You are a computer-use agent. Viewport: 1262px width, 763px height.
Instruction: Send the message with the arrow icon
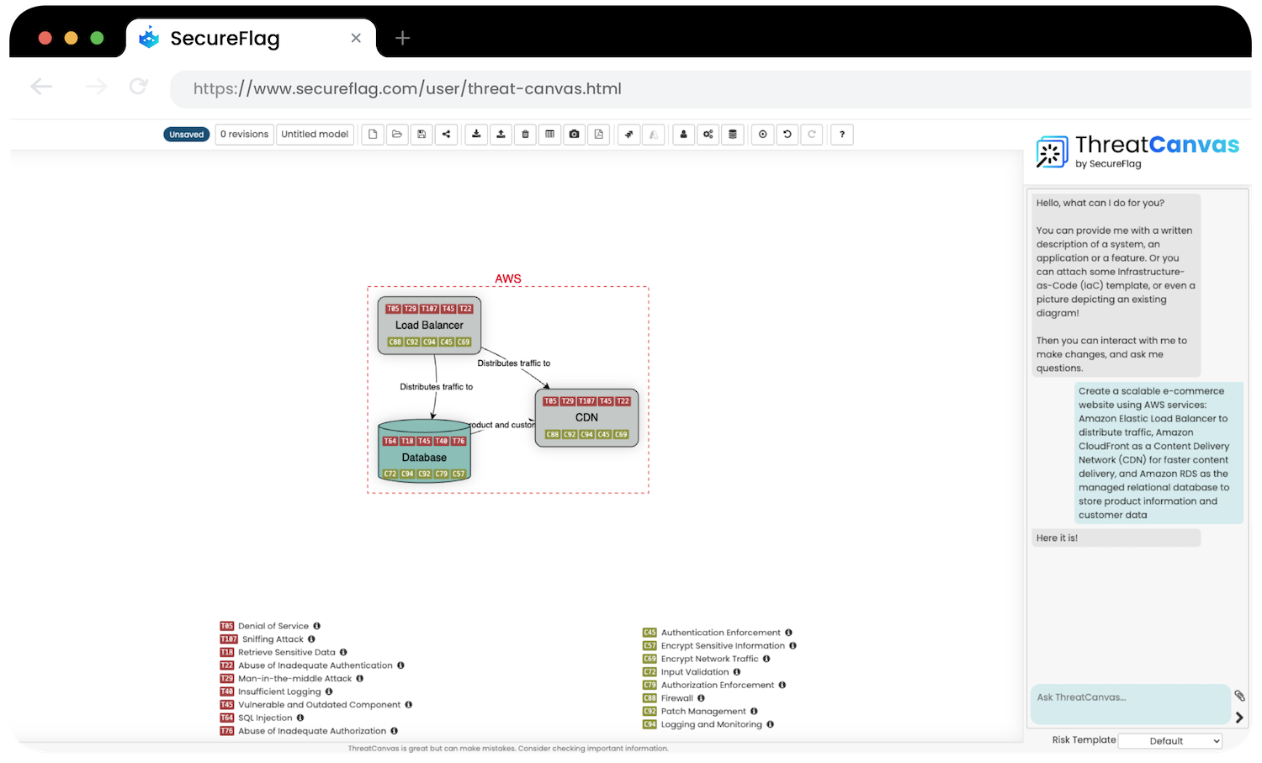pyautogui.click(x=1239, y=718)
